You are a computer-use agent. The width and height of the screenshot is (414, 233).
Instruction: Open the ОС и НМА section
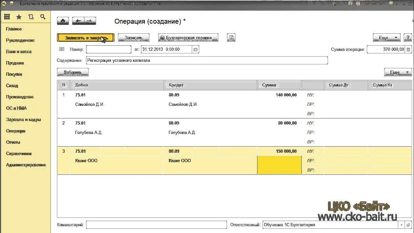pos(16,108)
